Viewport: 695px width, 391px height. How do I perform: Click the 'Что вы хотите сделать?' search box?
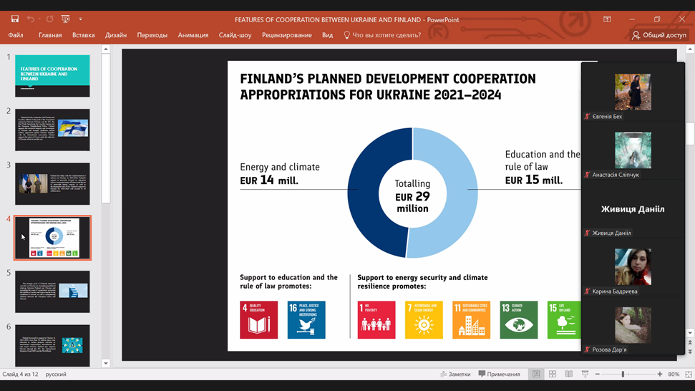[x=382, y=35]
